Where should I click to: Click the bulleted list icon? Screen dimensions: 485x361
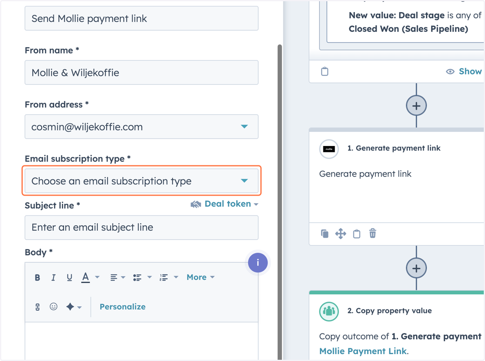tap(137, 277)
